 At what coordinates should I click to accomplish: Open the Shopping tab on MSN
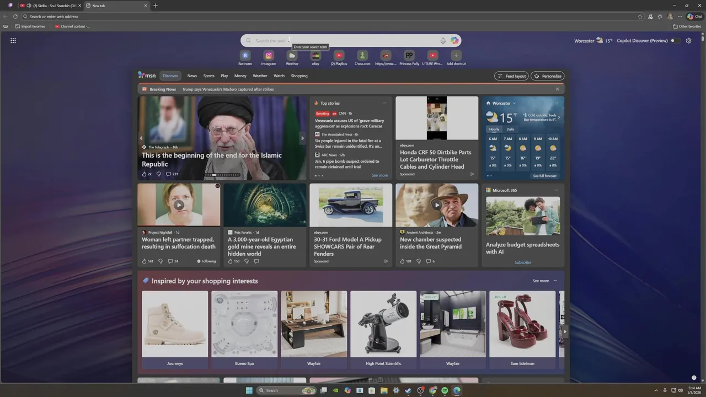tap(299, 76)
